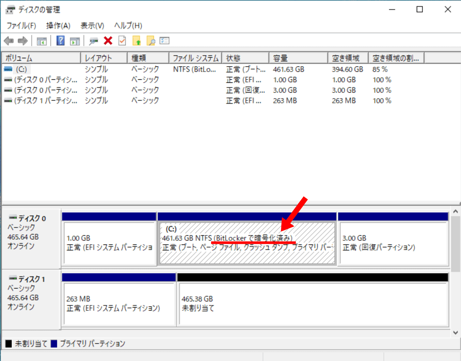Toggle the console tree pane icon
This screenshot has width=461, height=361.
pos(42,41)
